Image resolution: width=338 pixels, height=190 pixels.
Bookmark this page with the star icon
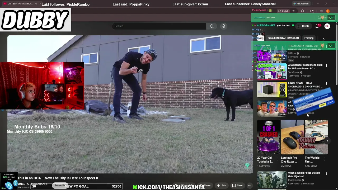point(294,11)
